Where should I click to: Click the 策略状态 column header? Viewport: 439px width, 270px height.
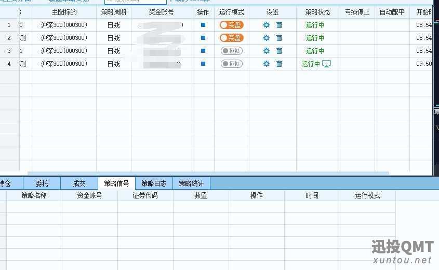click(317, 12)
